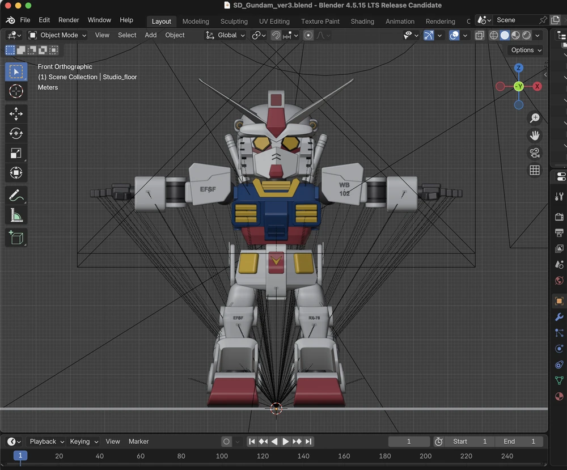The image size is (567, 470).
Task: Switch to the Sculpting workspace tab
Action: 234,22
